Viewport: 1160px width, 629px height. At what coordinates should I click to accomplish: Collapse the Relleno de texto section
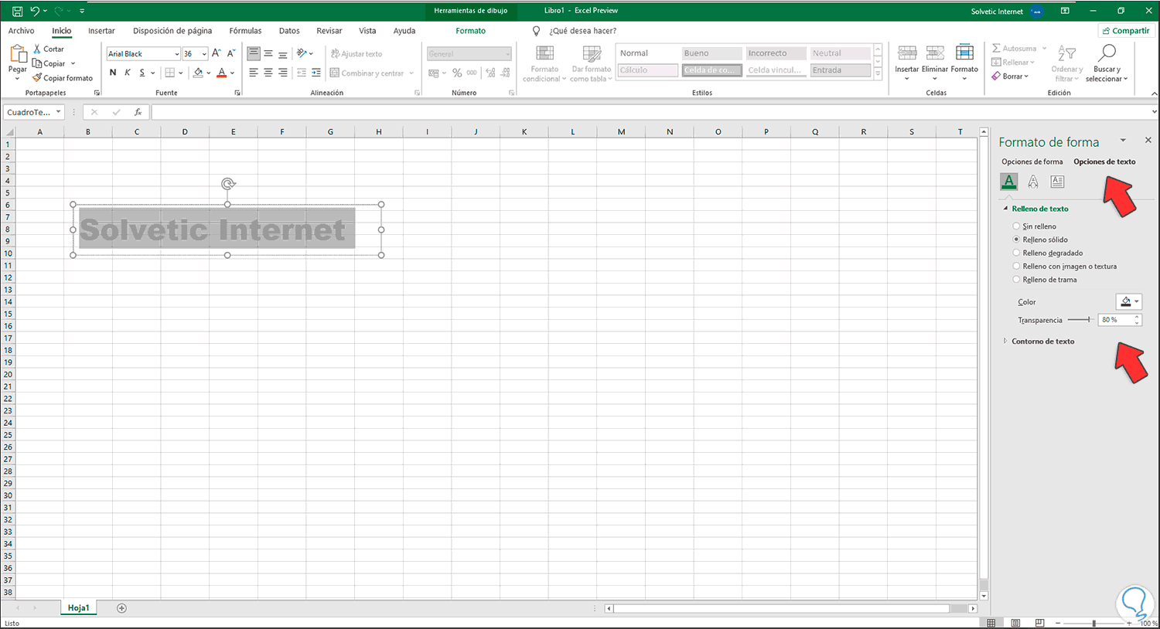tap(1005, 209)
